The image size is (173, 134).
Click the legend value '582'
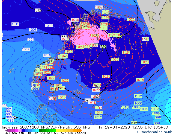coord(71,133)
